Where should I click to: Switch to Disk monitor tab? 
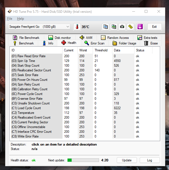point(60,38)
